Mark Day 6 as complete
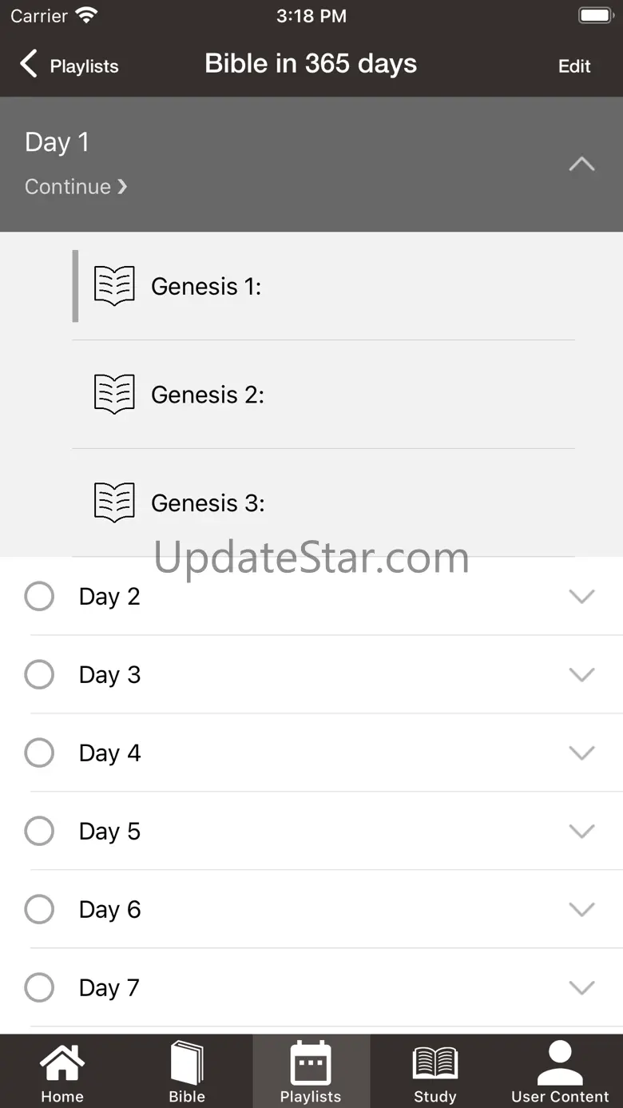 (39, 909)
